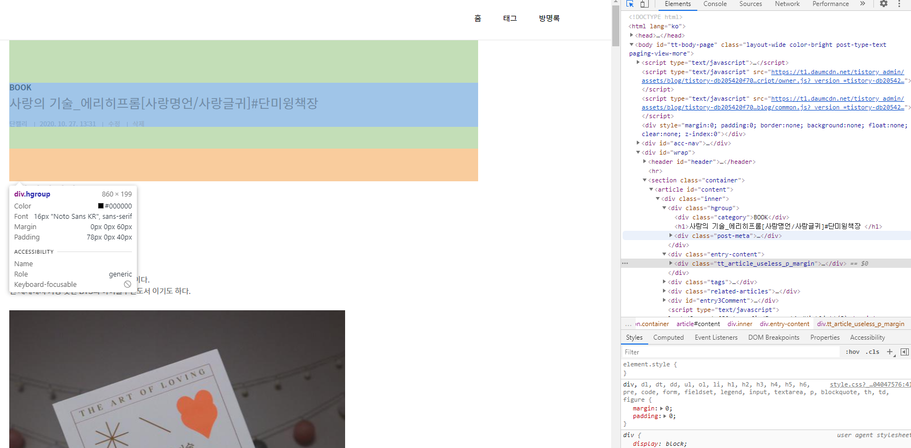Switch to the Console tab

(x=715, y=4)
